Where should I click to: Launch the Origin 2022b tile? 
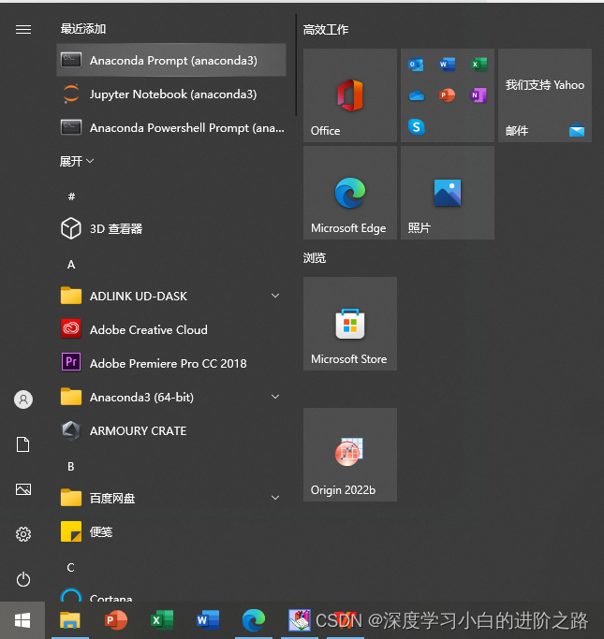click(350, 455)
